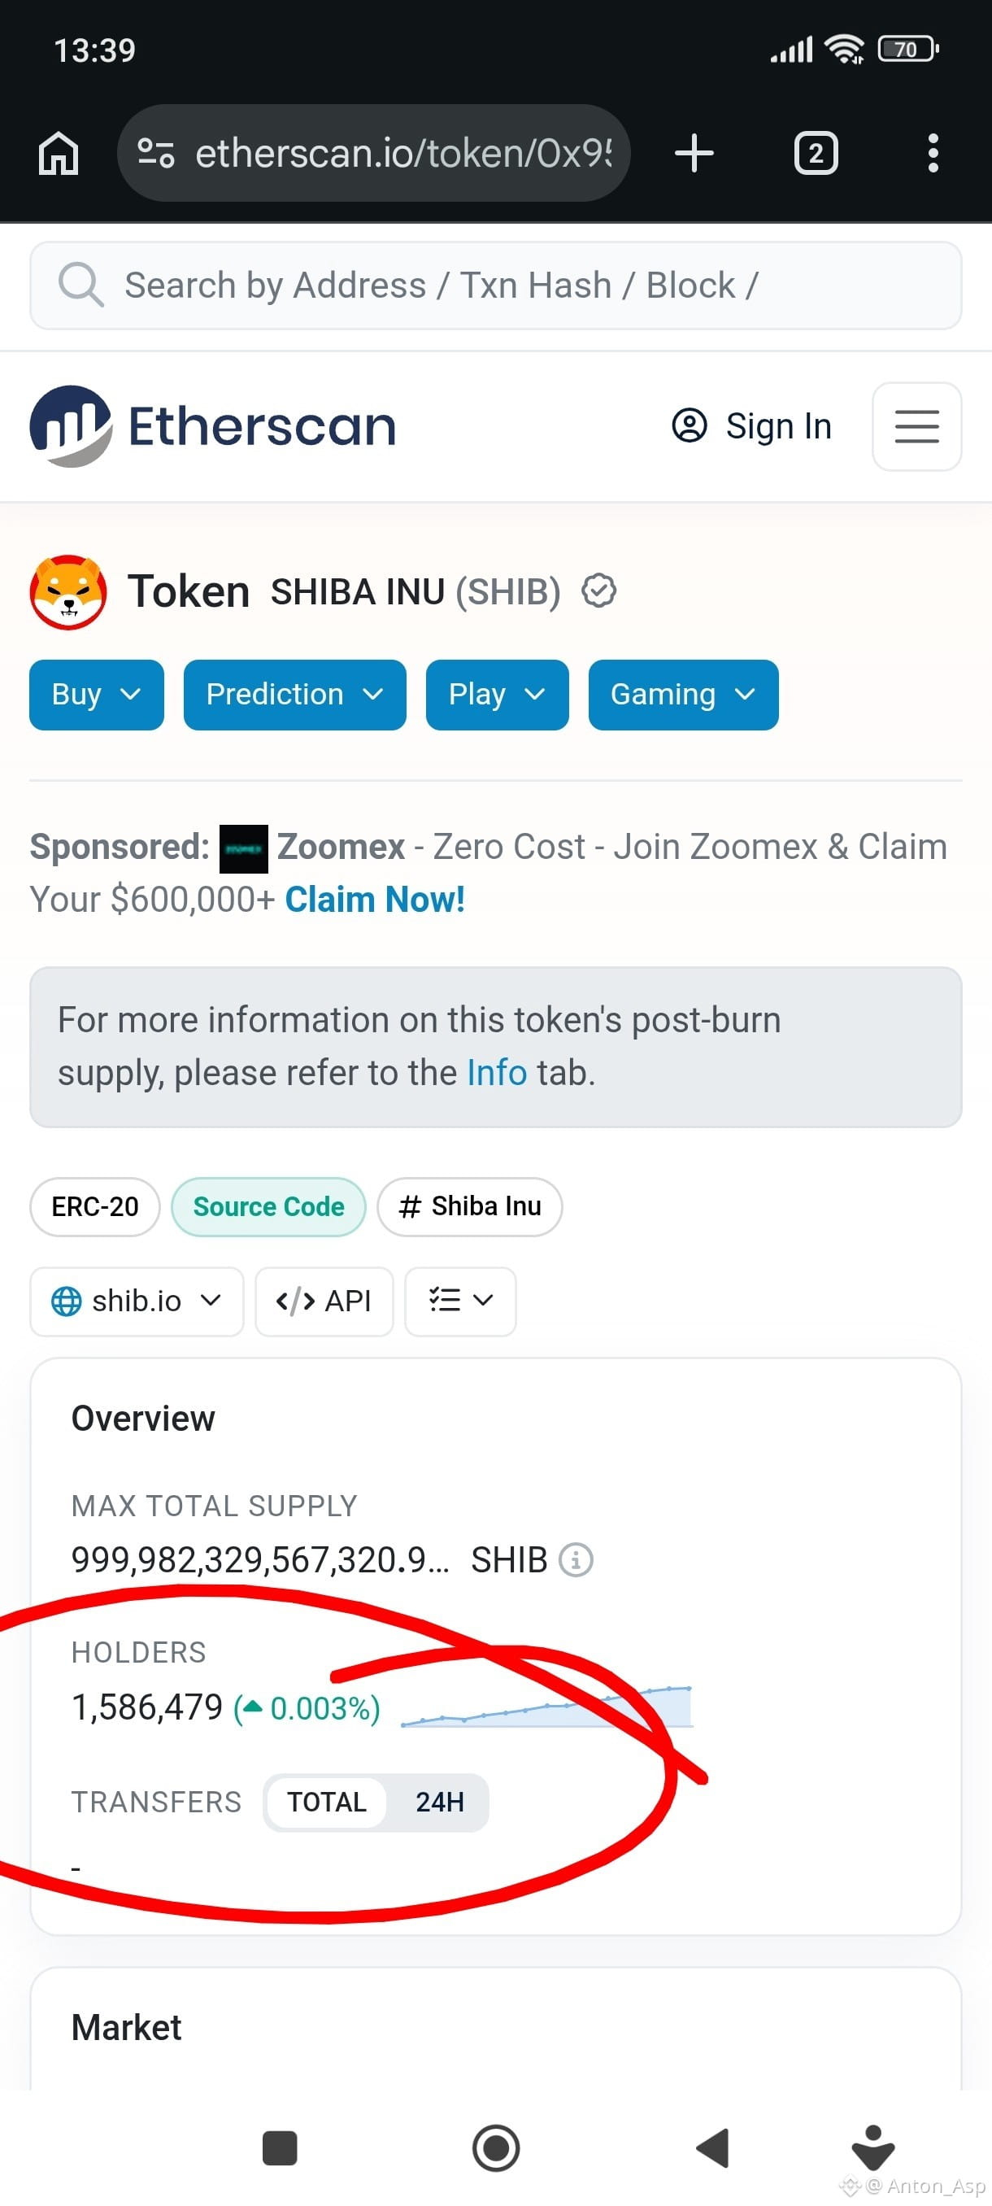Image resolution: width=992 pixels, height=2206 pixels.
Task: Focus the address search field
Action: 495,286
